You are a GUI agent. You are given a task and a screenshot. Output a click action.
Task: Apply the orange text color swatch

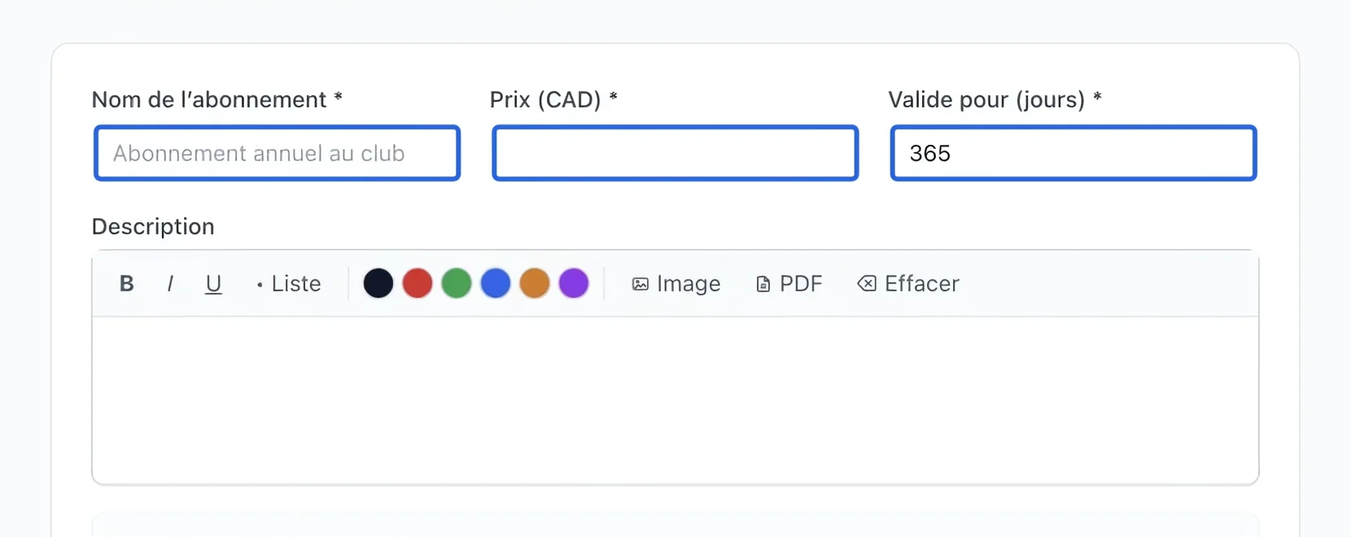(535, 283)
